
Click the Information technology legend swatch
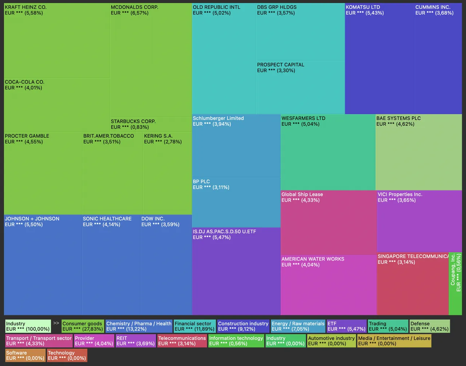pyautogui.click(x=236, y=341)
